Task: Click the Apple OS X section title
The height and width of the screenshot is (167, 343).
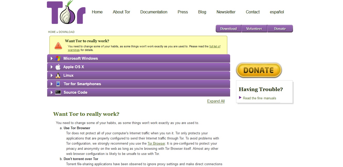Action: click(x=74, y=67)
